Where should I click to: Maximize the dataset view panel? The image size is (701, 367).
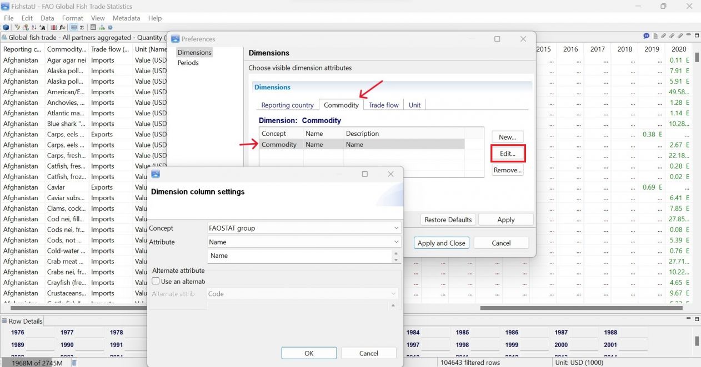point(697,35)
